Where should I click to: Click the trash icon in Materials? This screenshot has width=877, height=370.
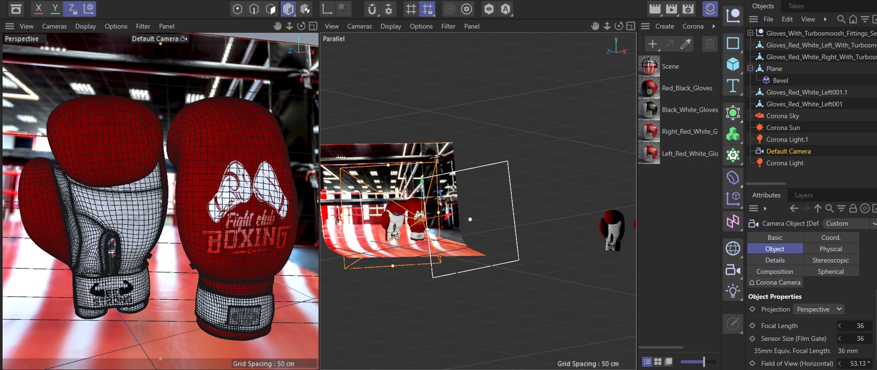click(x=709, y=44)
